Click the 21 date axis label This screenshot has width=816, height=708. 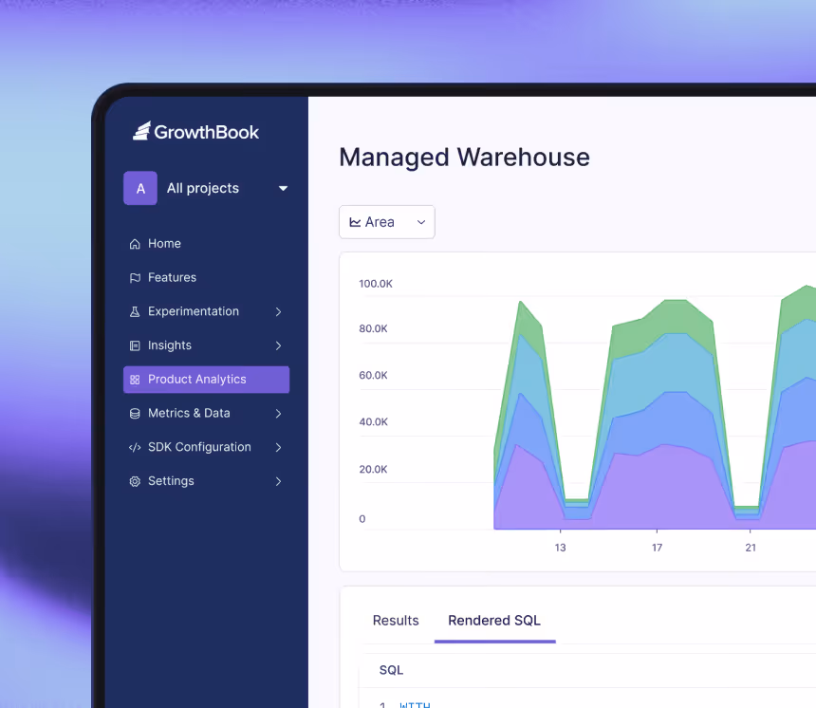[751, 548]
